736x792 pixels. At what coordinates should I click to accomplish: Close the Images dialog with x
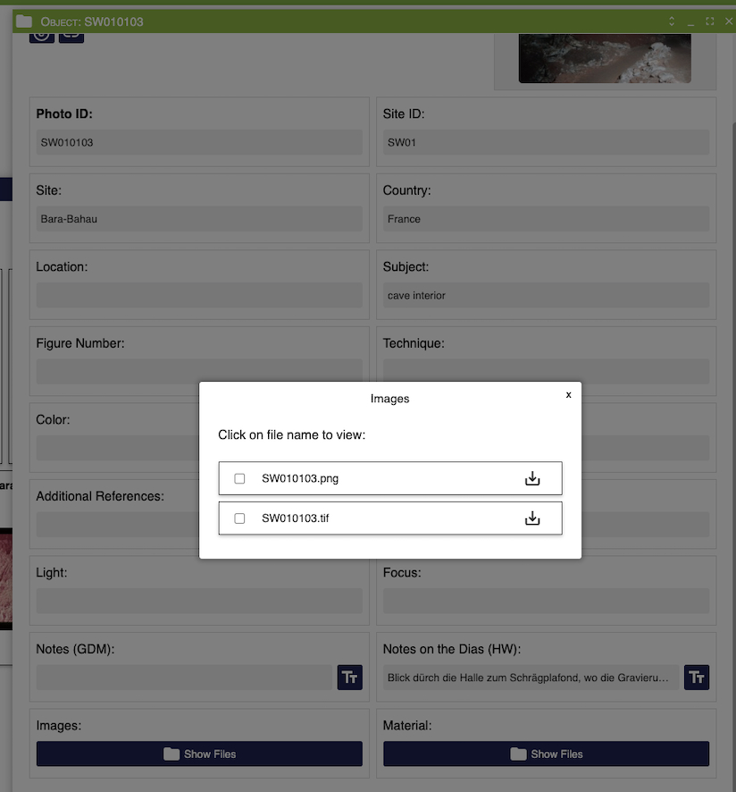click(x=568, y=394)
